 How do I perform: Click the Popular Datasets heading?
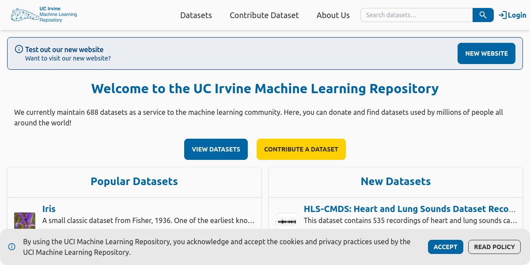coord(134,182)
